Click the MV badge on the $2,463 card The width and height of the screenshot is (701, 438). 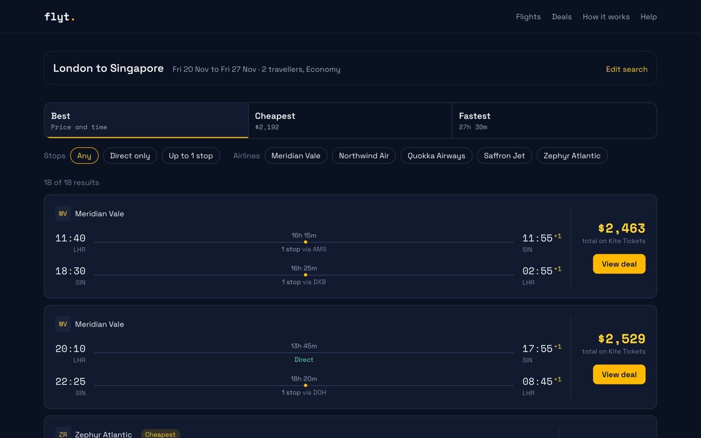[63, 214]
